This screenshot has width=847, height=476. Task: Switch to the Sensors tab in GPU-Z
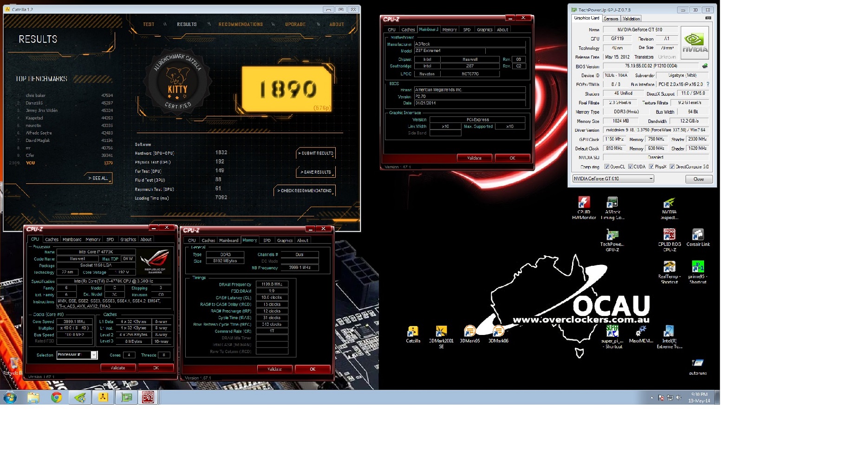pos(611,19)
